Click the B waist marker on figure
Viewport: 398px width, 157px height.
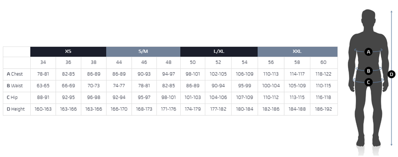[369, 71]
